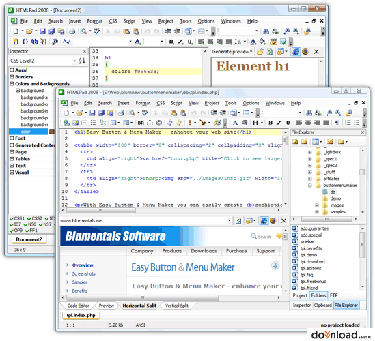Open the Script menu in front window

(176, 103)
